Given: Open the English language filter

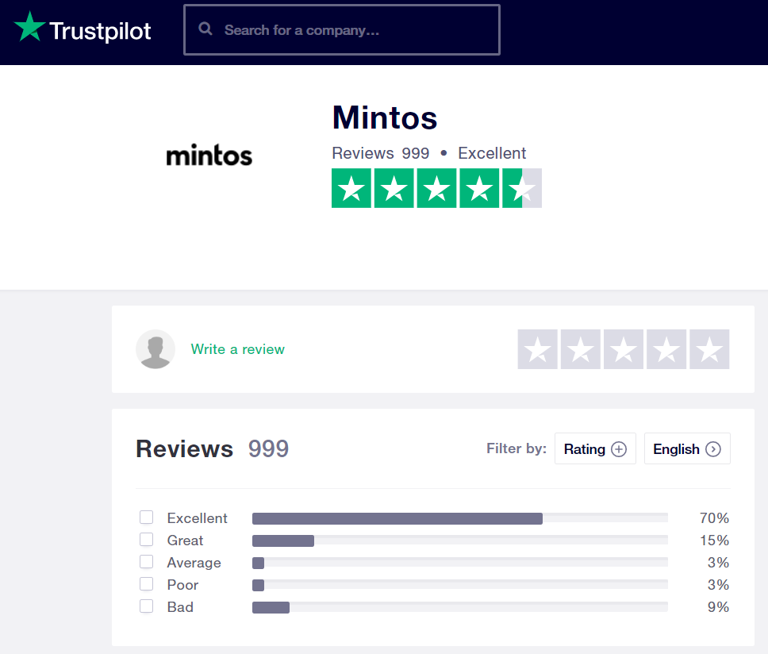Looking at the screenshot, I should (687, 448).
